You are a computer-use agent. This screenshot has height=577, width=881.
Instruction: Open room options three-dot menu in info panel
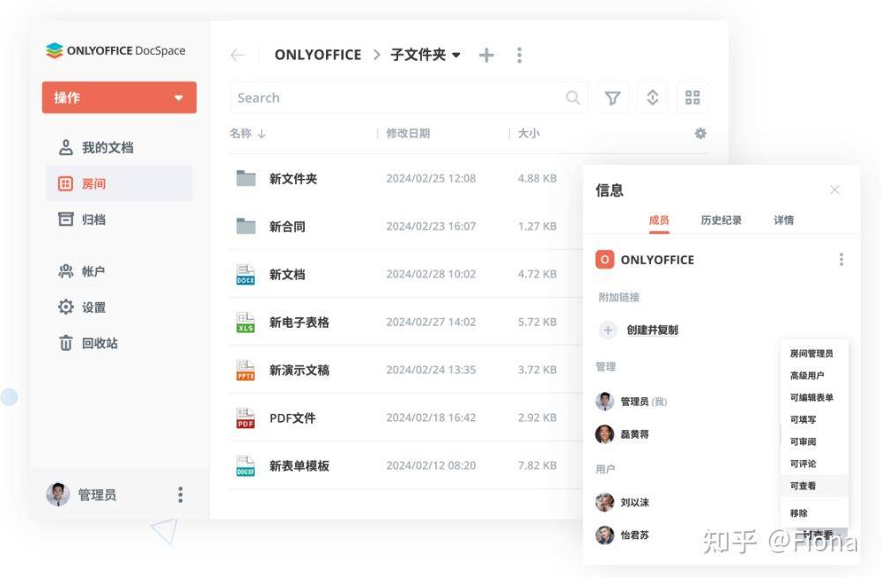click(841, 260)
